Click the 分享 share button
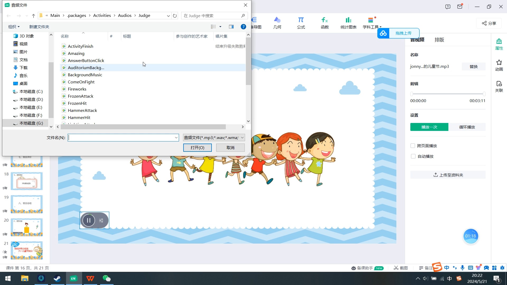This screenshot has height=285, width=507. (489, 23)
